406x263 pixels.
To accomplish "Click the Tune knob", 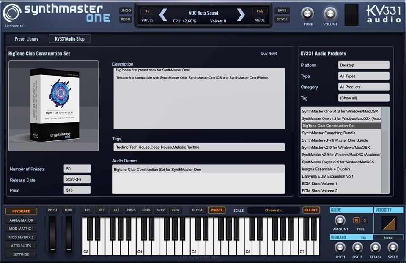I will tap(307, 14).
